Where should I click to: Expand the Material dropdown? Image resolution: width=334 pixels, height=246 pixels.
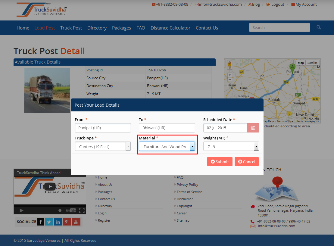click(x=192, y=147)
